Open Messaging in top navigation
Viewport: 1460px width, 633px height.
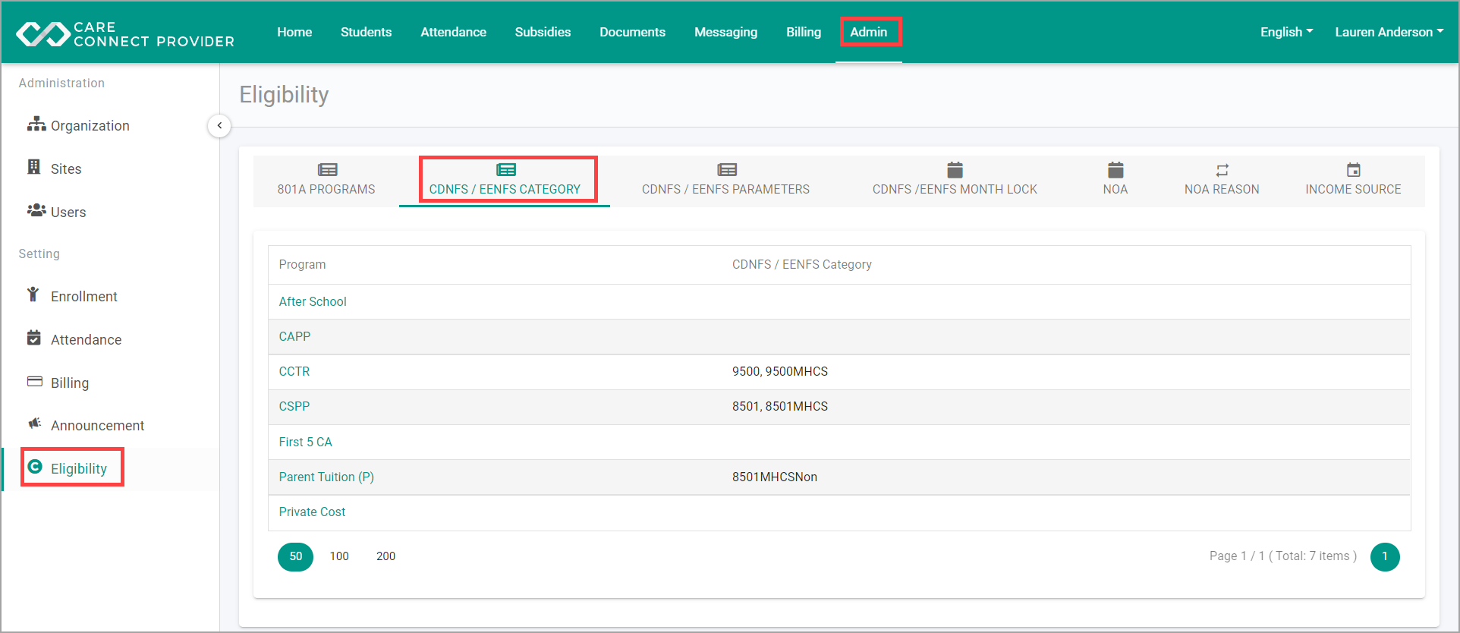[725, 32]
